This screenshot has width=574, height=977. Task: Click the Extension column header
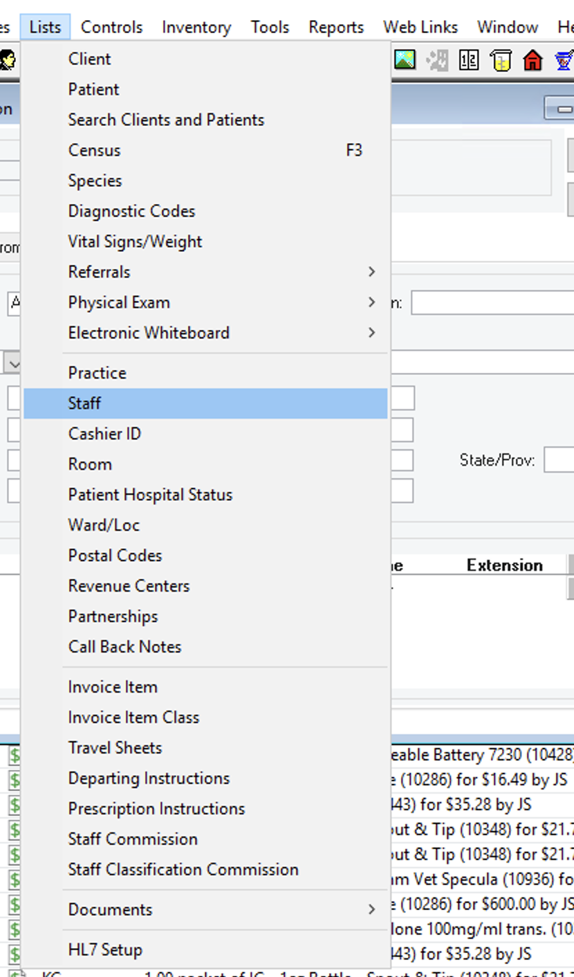pyautogui.click(x=504, y=565)
